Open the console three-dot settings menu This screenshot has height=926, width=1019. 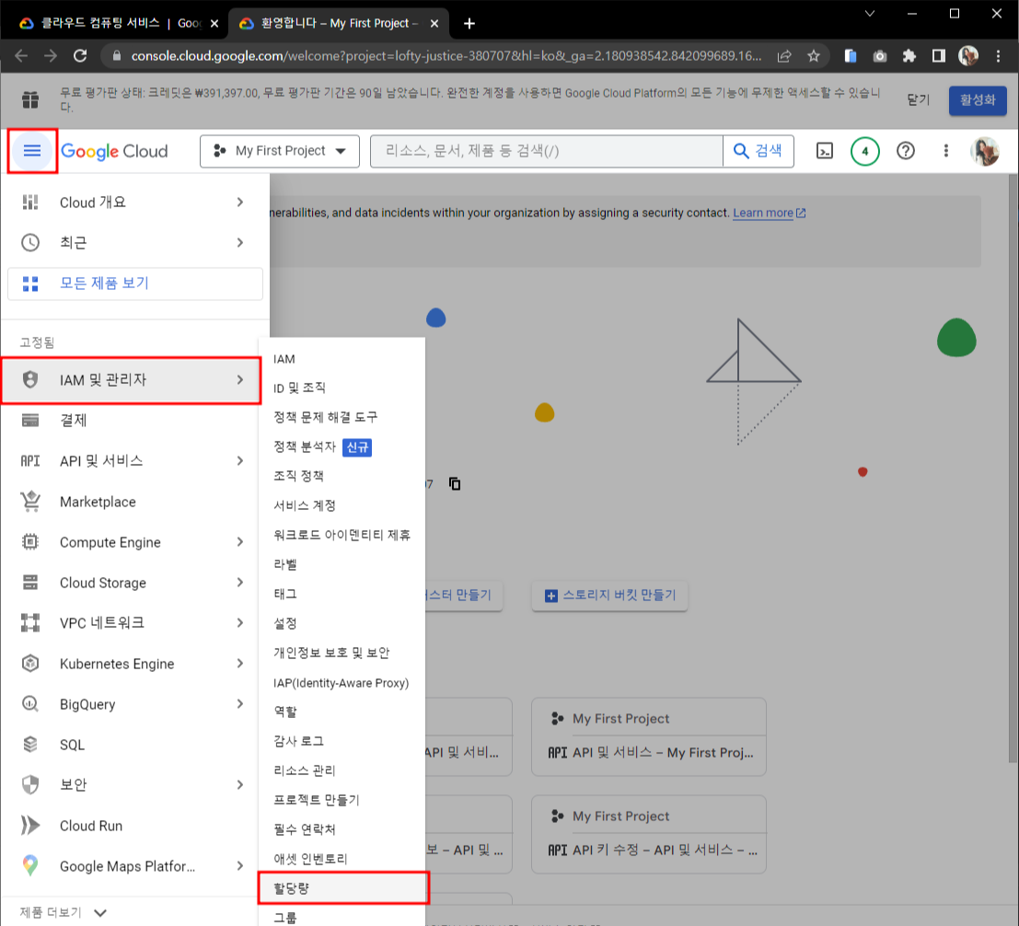point(945,151)
